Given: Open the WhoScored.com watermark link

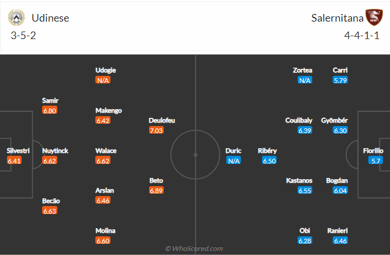Looking at the screenshot, I should [194, 249].
